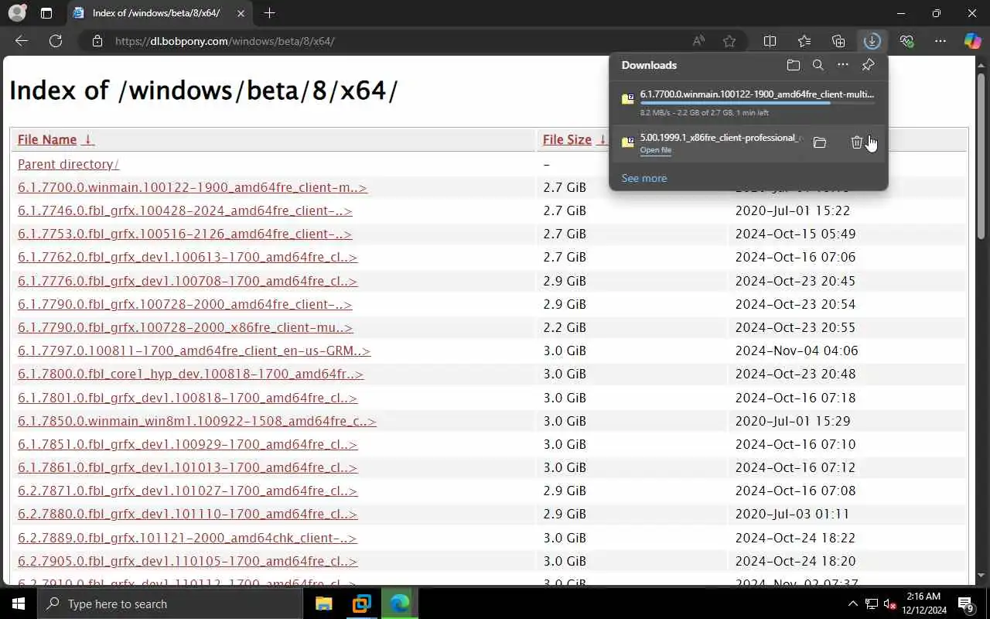The image size is (990, 619).
Task: Click the Read aloud icon in the address bar
Action: [x=698, y=41]
